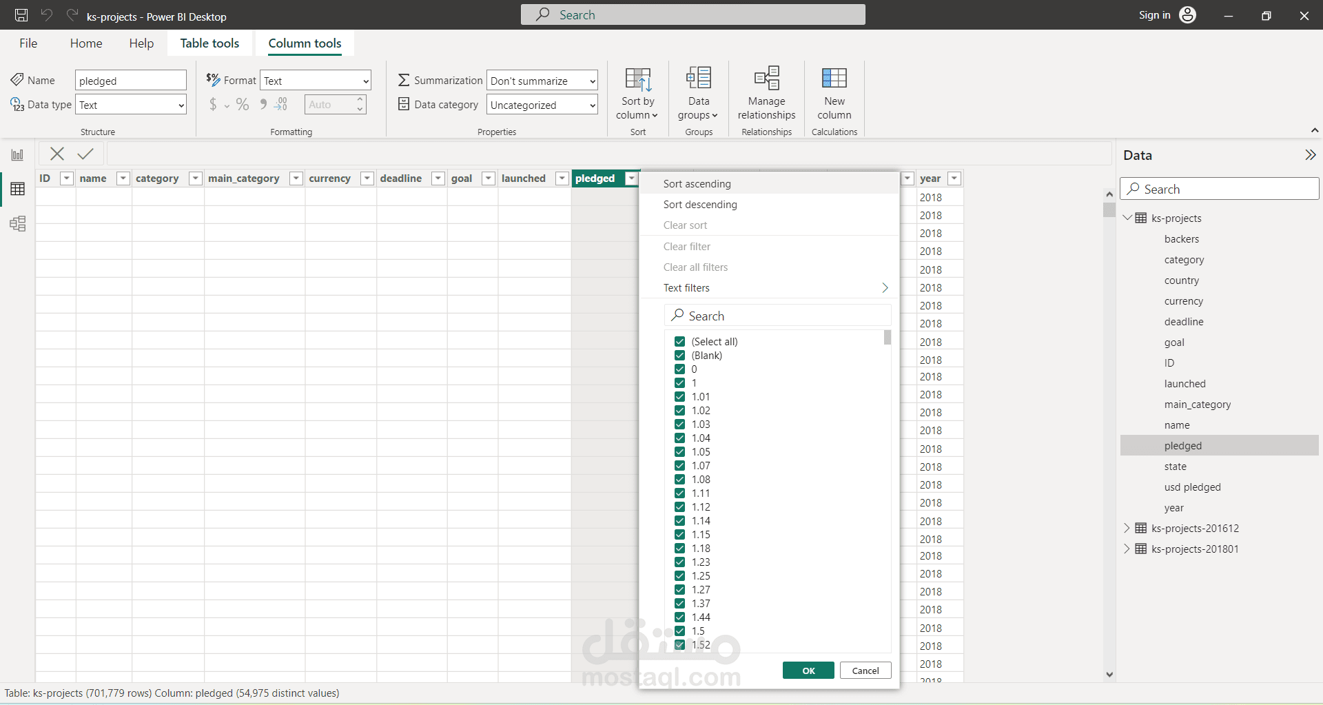
Task: Click table vertical scrollbar down arrow
Action: (1109, 675)
